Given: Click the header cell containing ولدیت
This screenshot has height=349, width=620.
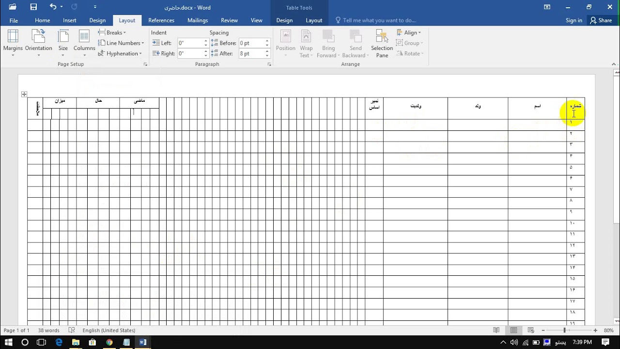Looking at the screenshot, I should tap(416, 109).
